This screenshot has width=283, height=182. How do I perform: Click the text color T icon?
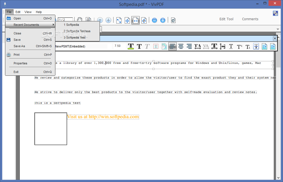click(x=131, y=46)
